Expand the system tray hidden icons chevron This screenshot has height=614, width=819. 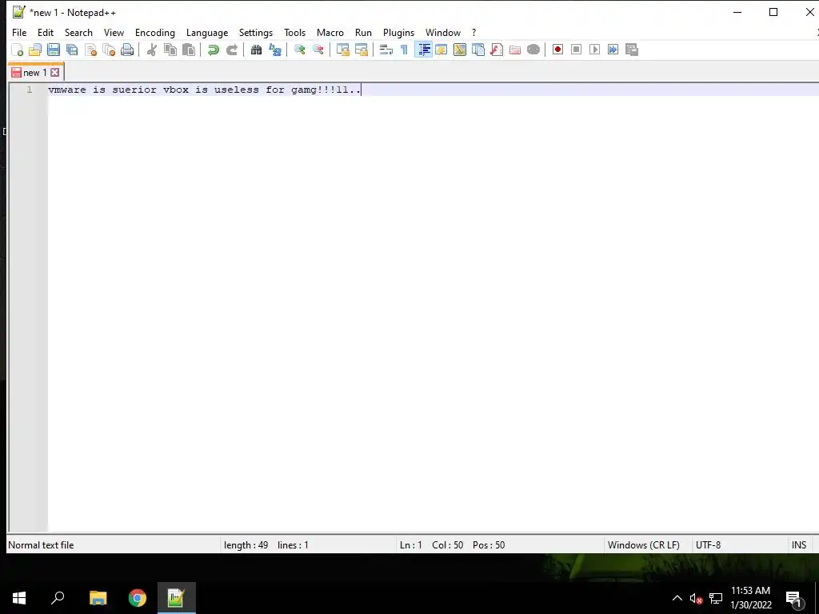click(677, 598)
